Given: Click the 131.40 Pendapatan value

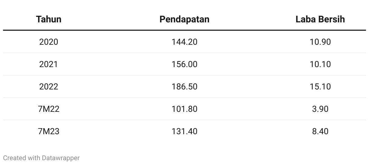Looking at the screenshot, I should (x=184, y=131).
